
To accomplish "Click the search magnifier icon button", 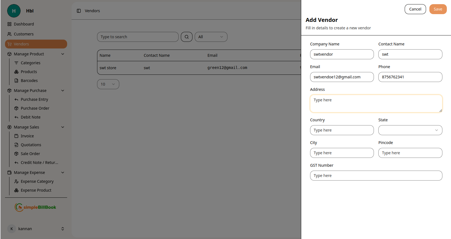I will 186,37.
